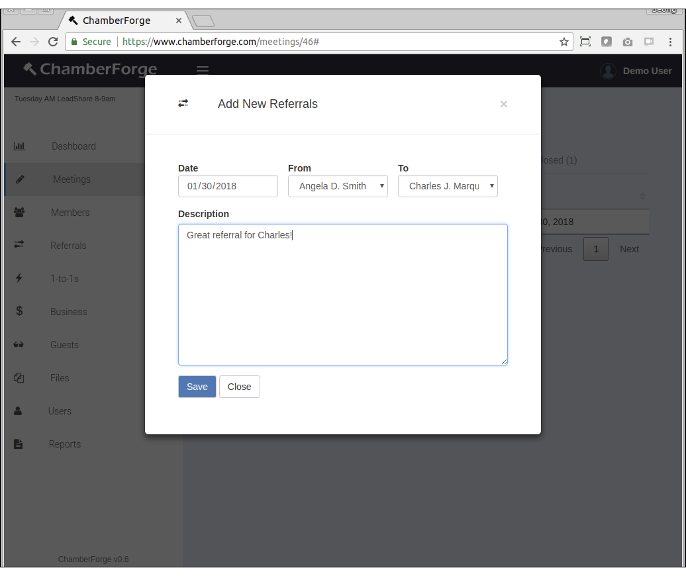Open the Guests glasses icon
This screenshot has height=576, width=686.
(18, 345)
